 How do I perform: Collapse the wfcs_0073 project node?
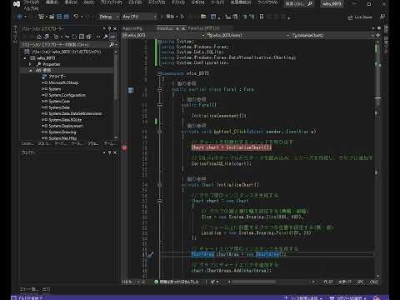25,58
